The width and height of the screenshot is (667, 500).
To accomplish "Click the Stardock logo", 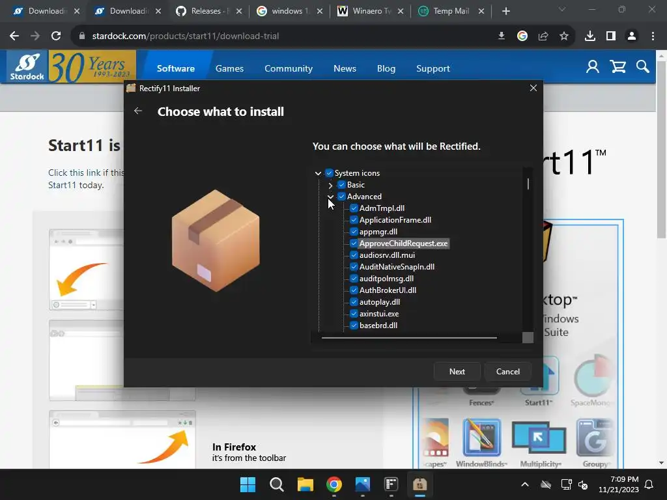I will (x=27, y=67).
